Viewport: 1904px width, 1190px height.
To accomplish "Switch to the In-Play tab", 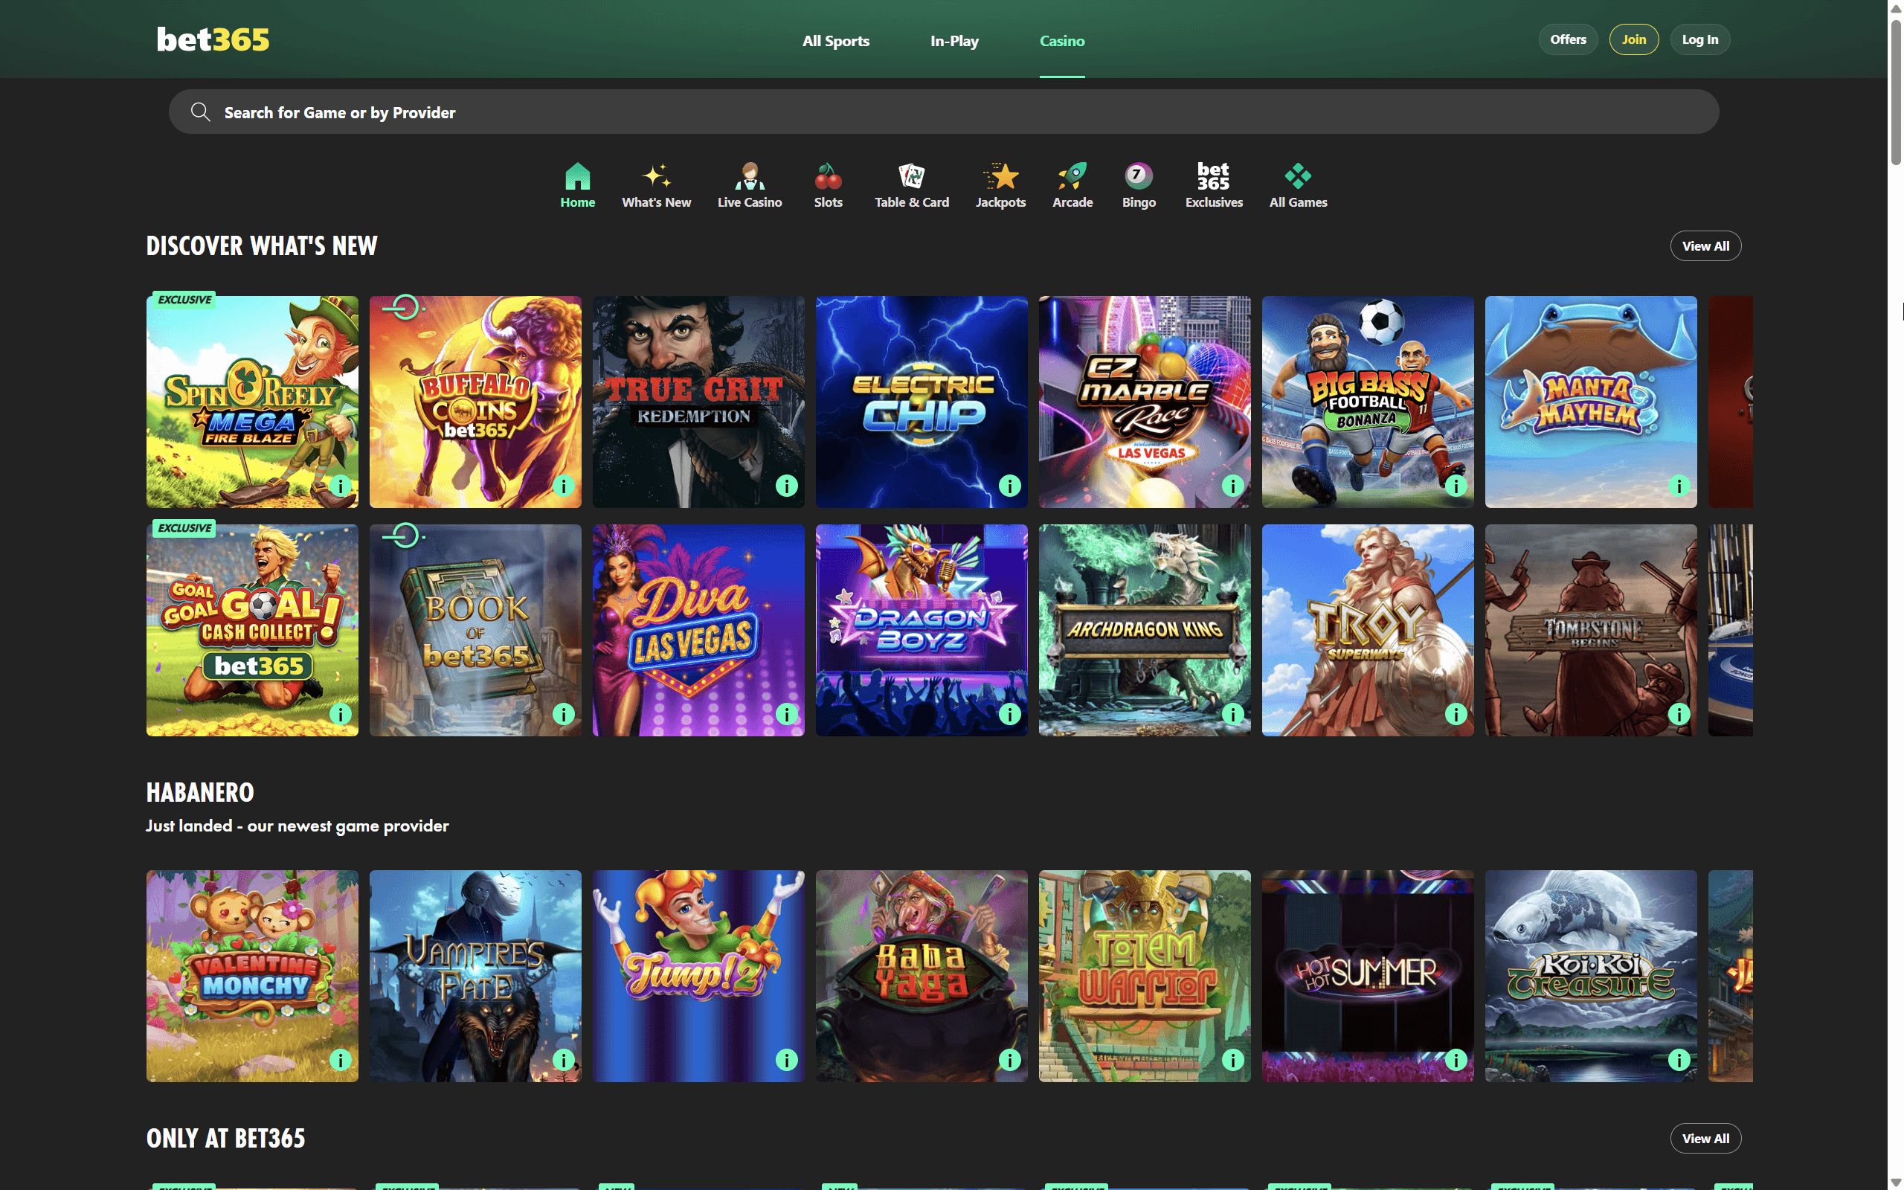I will coord(953,41).
